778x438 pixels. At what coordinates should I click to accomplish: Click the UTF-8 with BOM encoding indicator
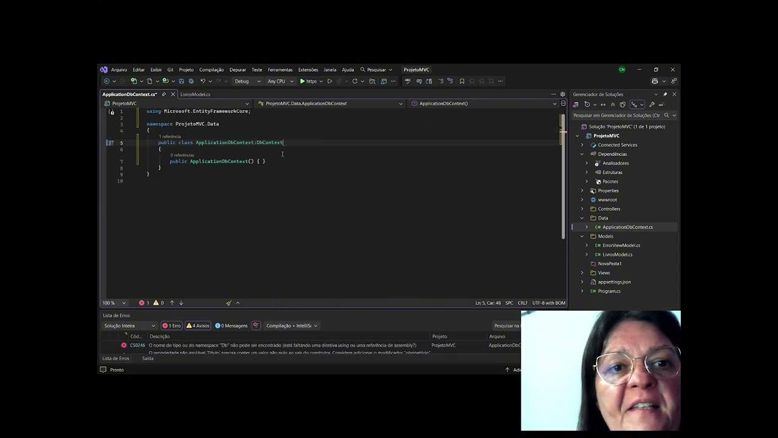[549, 302]
